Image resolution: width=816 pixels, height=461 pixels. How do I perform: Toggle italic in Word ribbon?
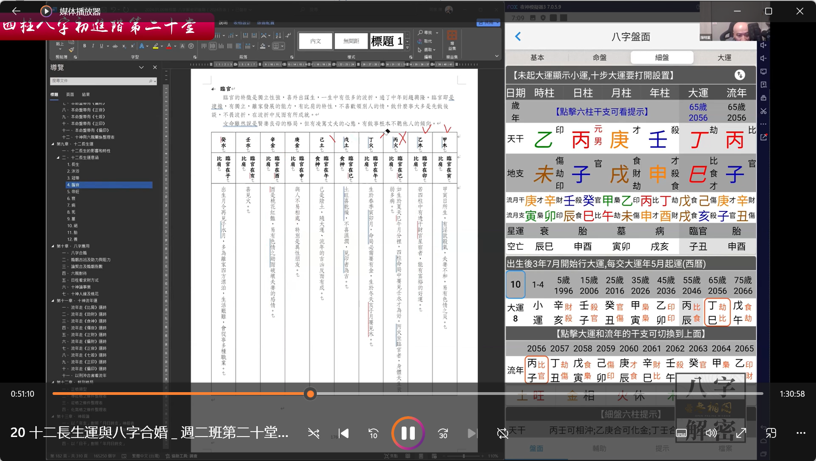coord(93,46)
